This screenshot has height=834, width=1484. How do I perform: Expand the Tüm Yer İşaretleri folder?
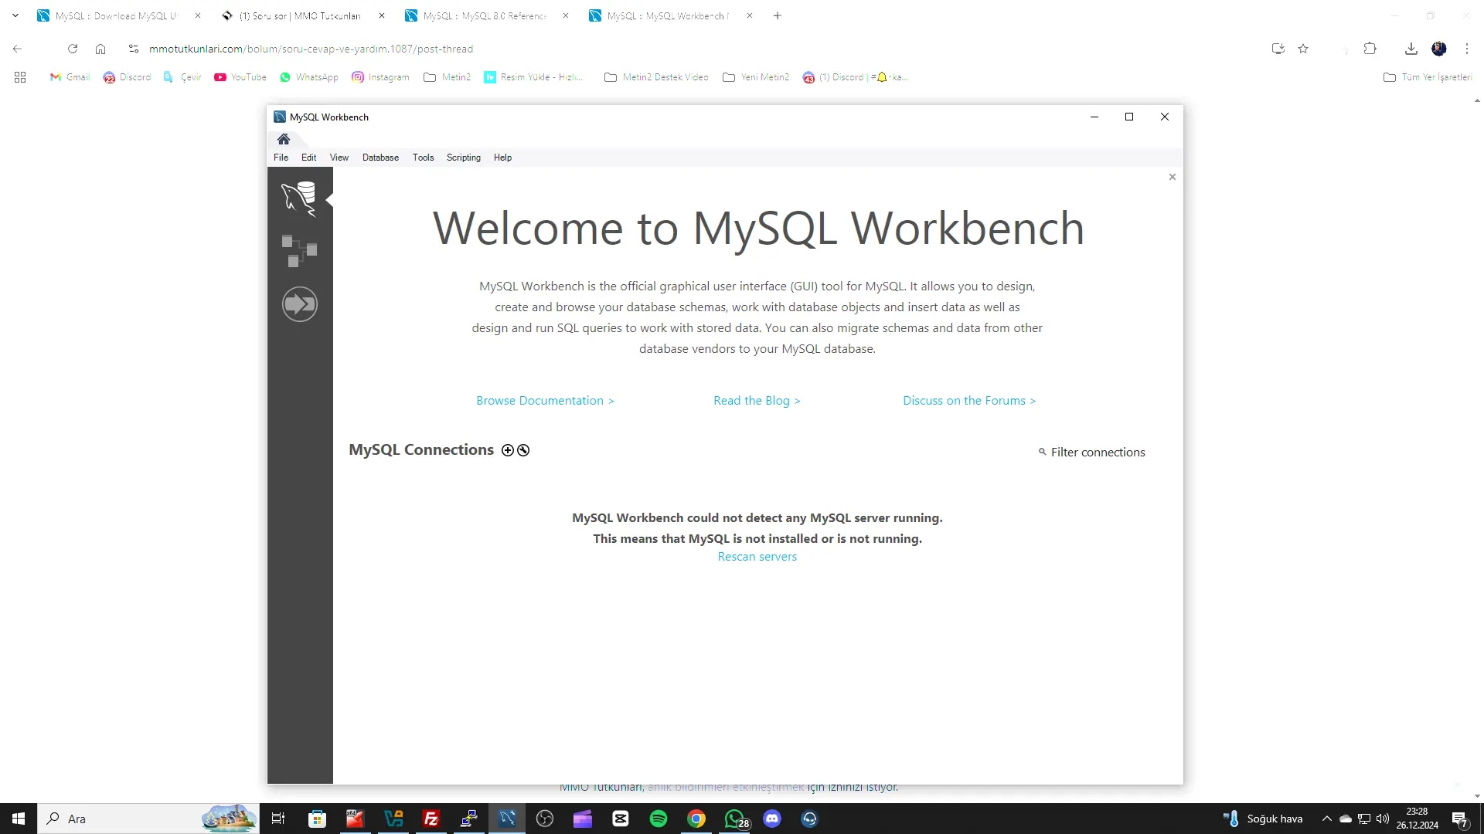1428,77
